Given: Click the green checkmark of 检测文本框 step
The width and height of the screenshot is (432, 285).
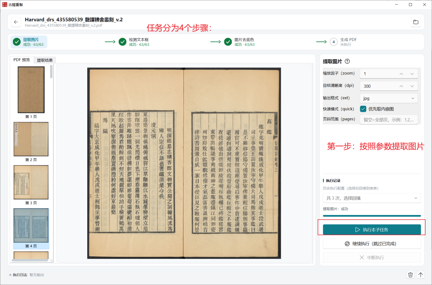Looking at the screenshot, I should 123,42.
